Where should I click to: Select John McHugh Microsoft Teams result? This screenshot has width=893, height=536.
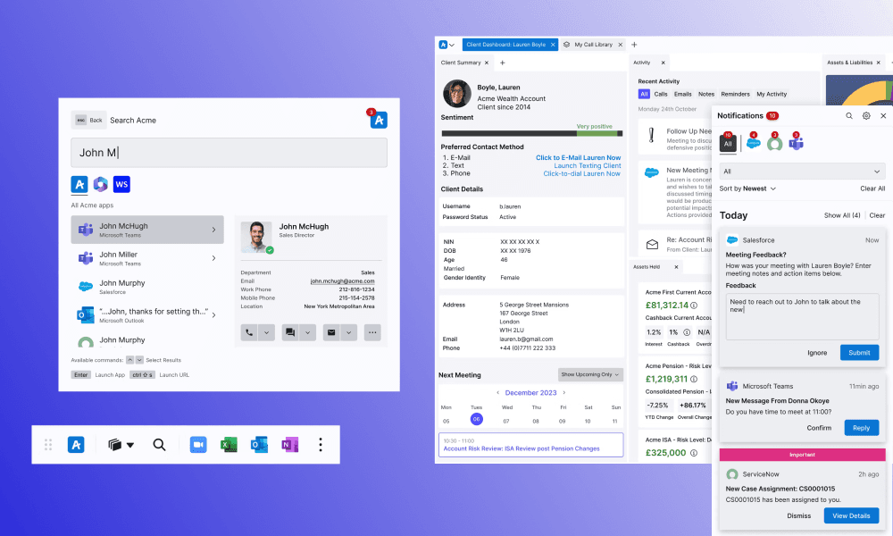147,230
